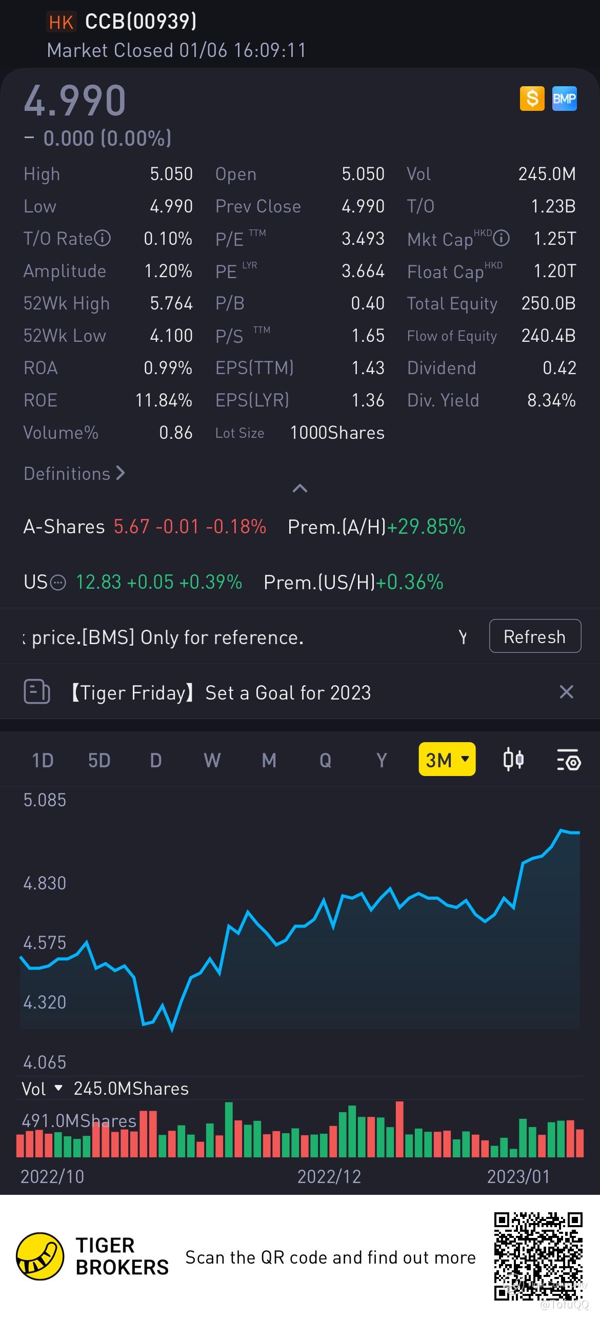Open 3M period dropdown
The width and height of the screenshot is (600, 1318).
[x=447, y=759]
